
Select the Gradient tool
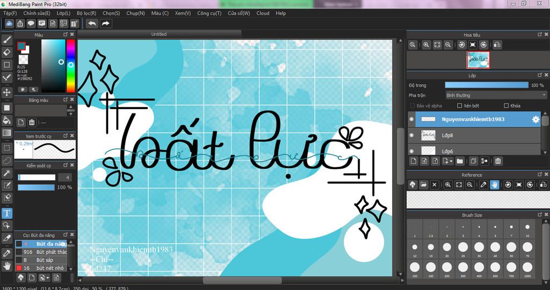pyautogui.click(x=6, y=133)
